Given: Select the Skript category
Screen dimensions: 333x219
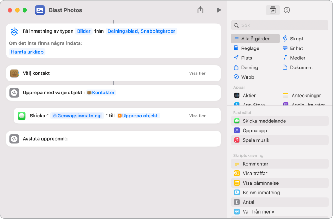Looking at the screenshot, I should 293,39.
